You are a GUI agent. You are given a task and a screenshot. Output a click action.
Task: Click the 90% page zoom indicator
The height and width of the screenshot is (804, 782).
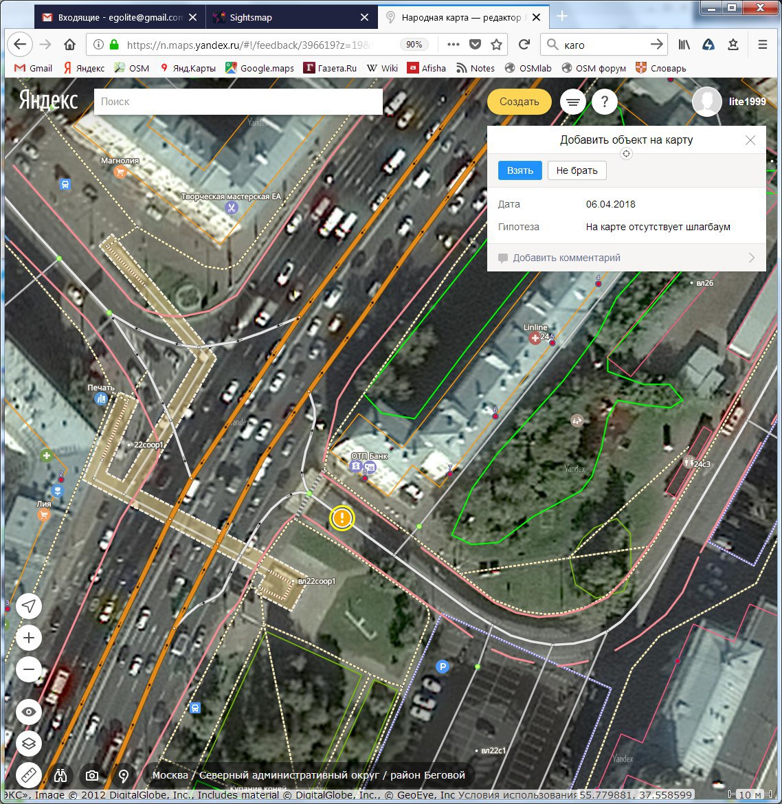point(414,45)
